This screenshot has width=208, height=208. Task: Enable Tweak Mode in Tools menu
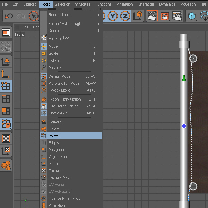[x=71, y=90]
